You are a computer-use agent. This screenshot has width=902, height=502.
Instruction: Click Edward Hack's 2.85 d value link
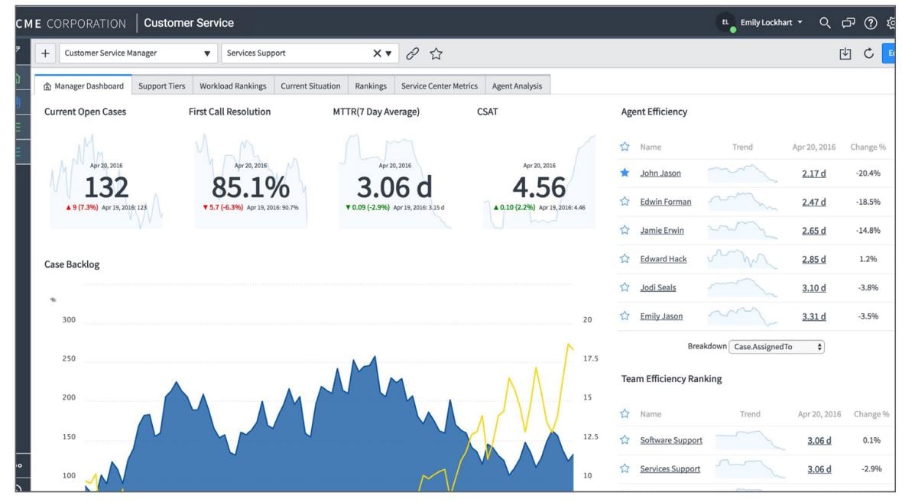point(813,259)
